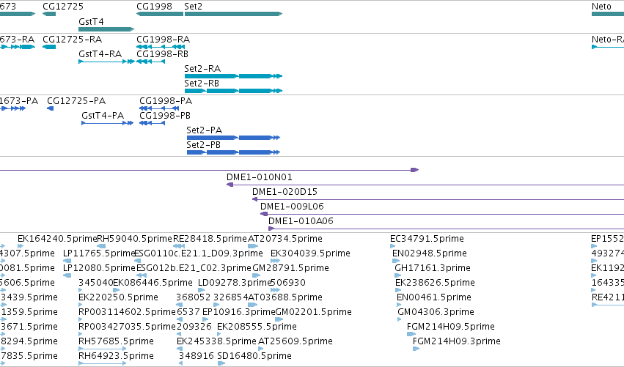Select EST AT20734.5prime
This screenshot has height=367, width=624.
coord(285,239)
